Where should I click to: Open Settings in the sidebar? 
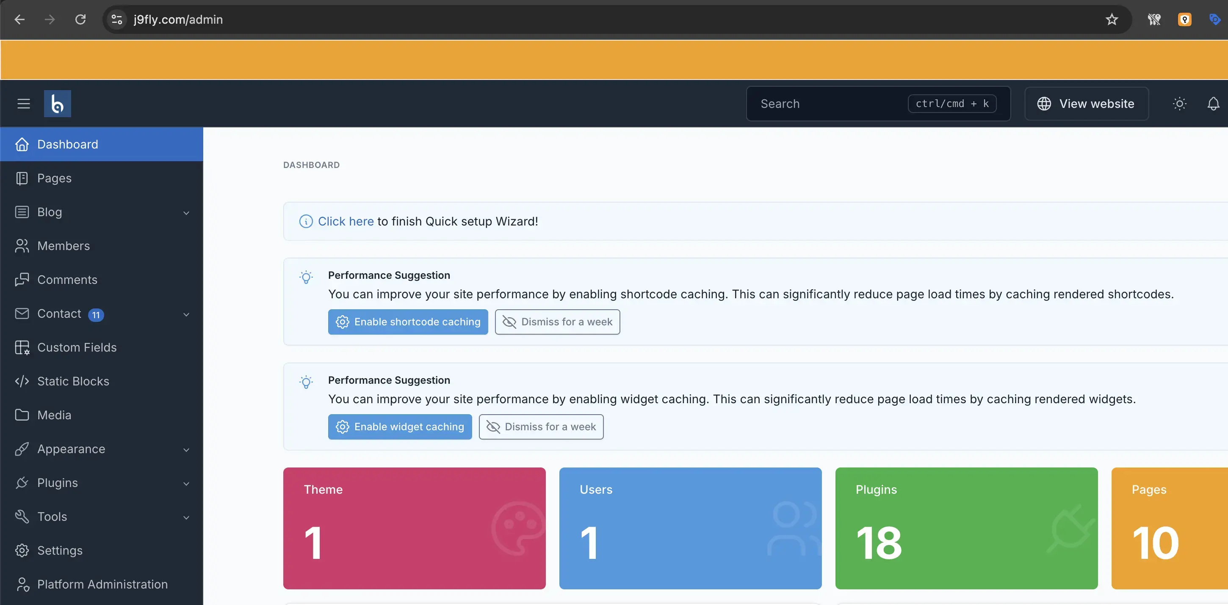(102, 550)
